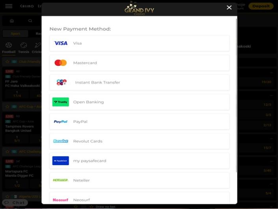Open the search magnifier icon
Screen dimensions: 278x209
tap(30, 21)
